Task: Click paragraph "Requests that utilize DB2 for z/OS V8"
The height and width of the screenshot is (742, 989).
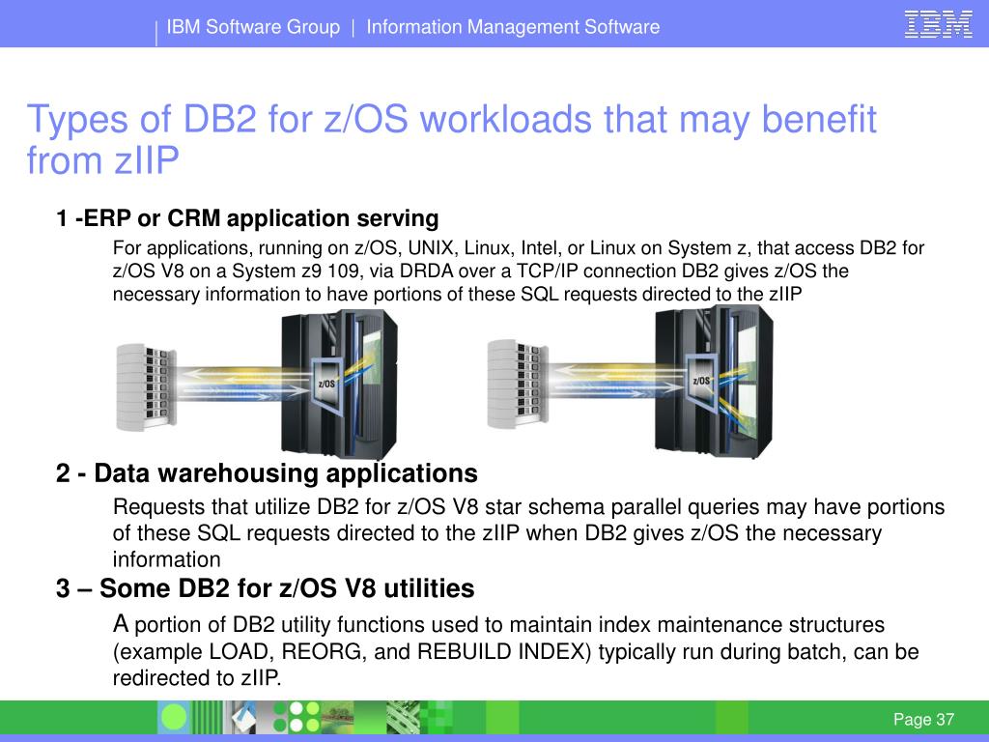Action: click(528, 533)
